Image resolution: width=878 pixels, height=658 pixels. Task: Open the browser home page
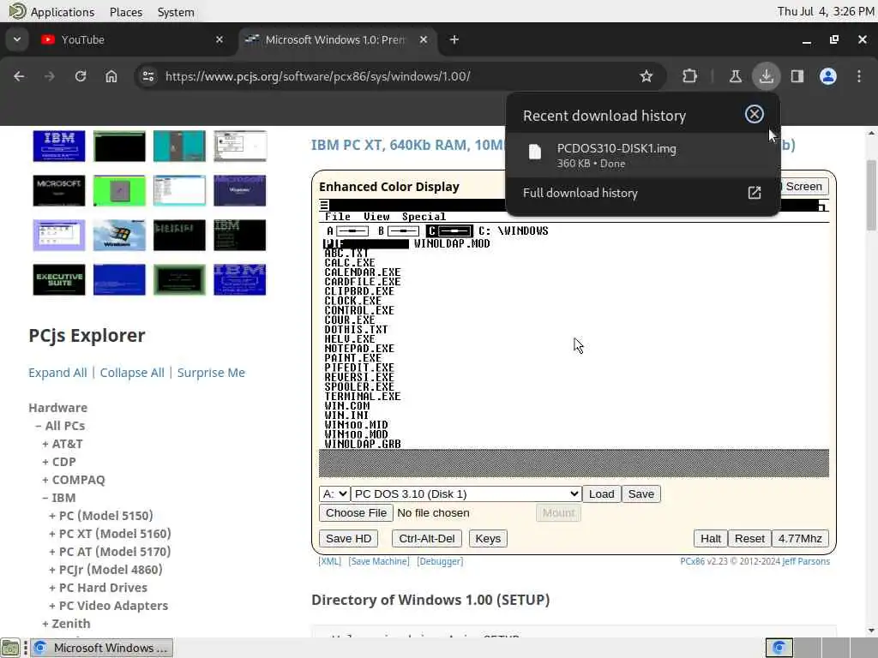click(x=111, y=76)
